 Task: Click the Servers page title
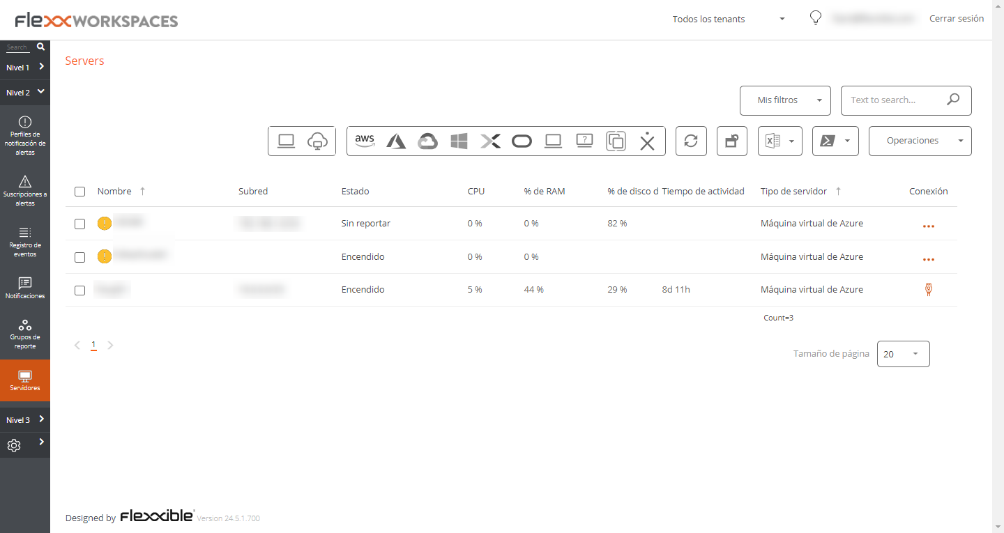point(84,61)
